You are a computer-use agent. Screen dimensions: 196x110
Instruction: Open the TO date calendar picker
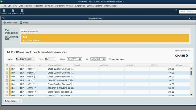point(104,59)
